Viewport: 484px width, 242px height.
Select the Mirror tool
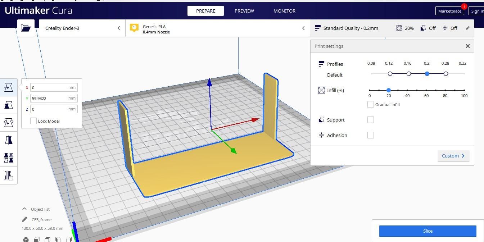(9, 140)
